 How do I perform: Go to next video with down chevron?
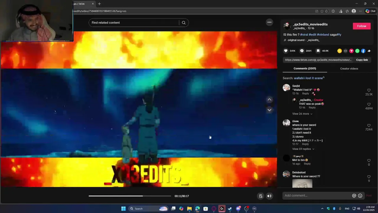(269, 110)
